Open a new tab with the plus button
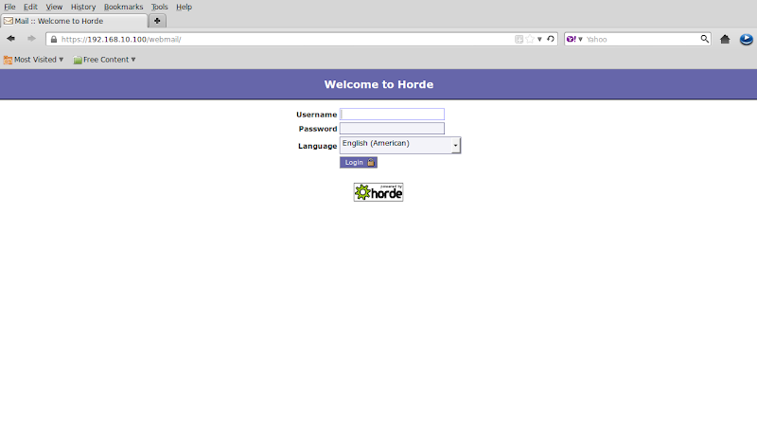This screenshot has height=444, width=757. tap(157, 21)
